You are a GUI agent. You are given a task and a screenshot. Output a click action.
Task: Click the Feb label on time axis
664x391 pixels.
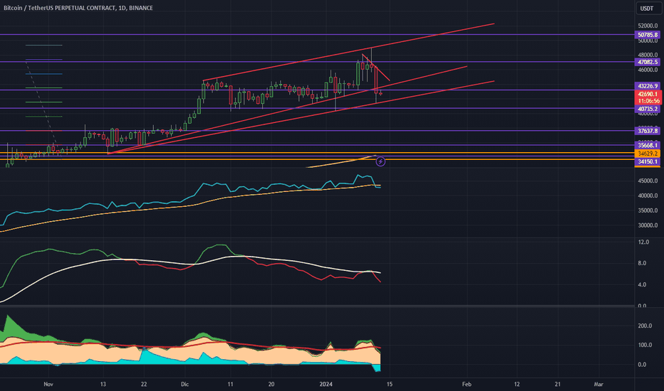(x=467, y=384)
